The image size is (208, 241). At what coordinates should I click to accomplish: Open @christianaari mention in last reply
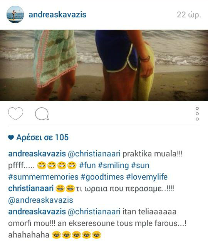[x=94, y=212]
